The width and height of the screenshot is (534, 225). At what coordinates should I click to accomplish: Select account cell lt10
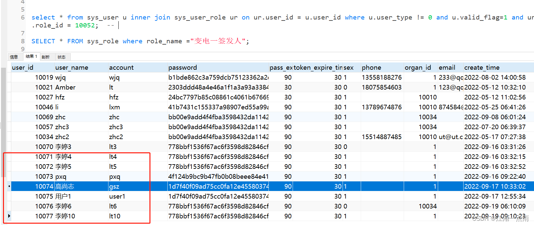click(138, 216)
